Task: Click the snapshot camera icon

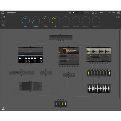Action: 118,17
